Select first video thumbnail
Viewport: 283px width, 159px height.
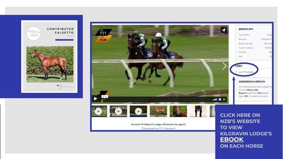click(x=99, y=111)
